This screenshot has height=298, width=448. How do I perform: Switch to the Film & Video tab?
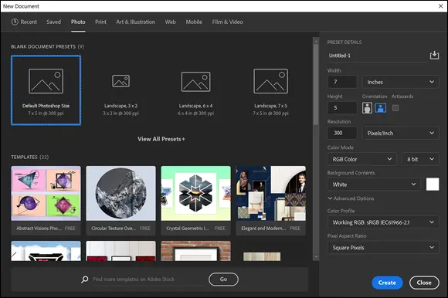coord(227,22)
